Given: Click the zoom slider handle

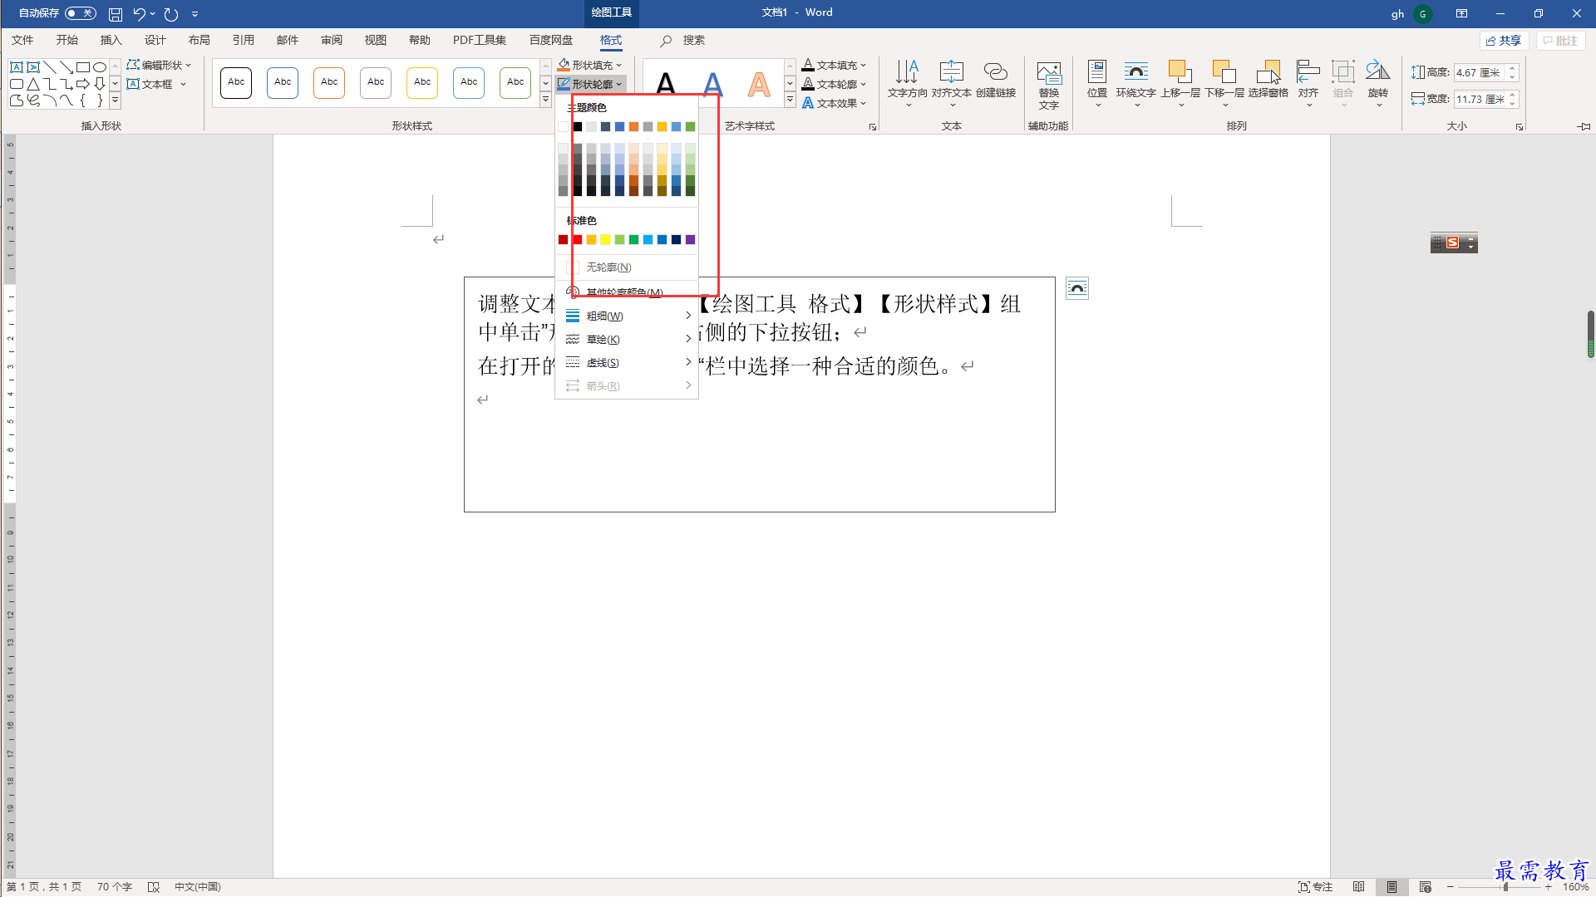Looking at the screenshot, I should 1505,887.
